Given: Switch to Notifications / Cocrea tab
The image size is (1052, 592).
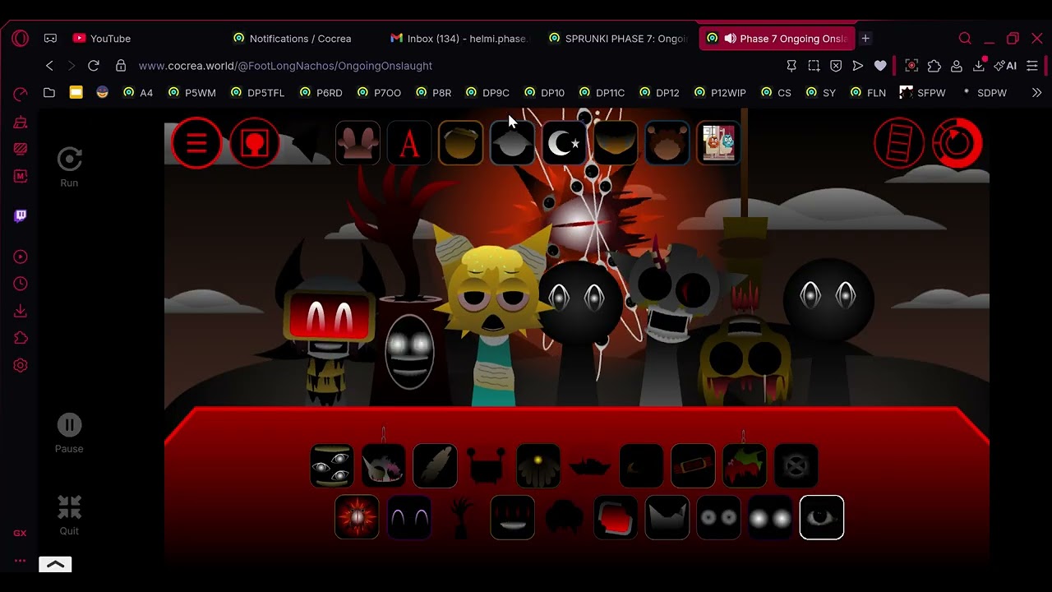Looking at the screenshot, I should click(x=292, y=39).
